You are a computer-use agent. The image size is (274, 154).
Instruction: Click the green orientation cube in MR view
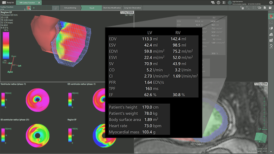tap(261, 138)
